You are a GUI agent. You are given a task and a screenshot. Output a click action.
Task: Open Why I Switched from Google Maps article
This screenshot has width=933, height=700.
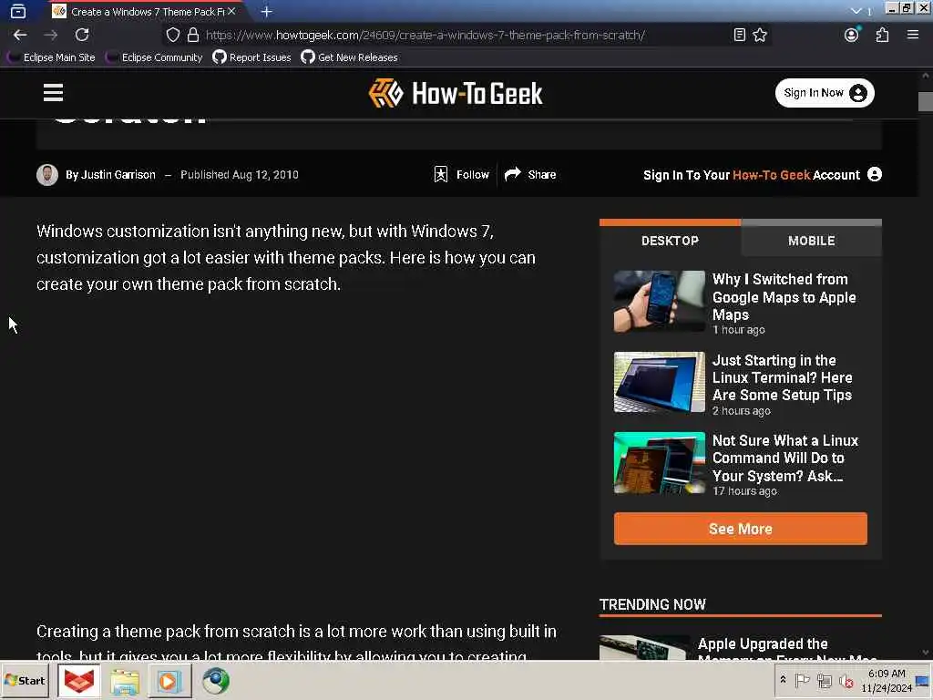point(784,297)
